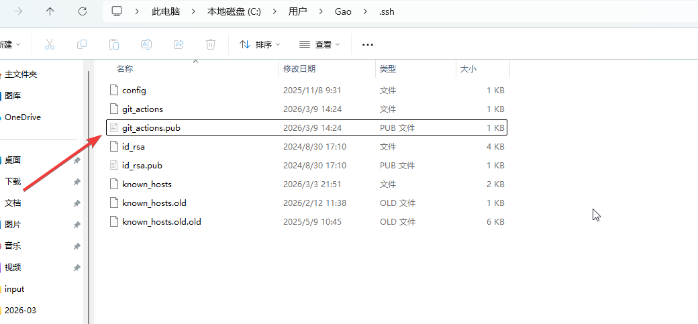Open OneDrive in the sidebar
Viewport: 698px width, 324px height.
point(23,117)
